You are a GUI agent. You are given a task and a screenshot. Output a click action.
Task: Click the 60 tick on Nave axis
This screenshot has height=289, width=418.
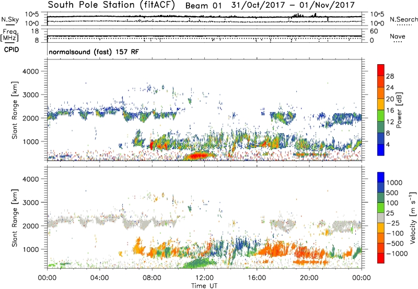[374, 31]
